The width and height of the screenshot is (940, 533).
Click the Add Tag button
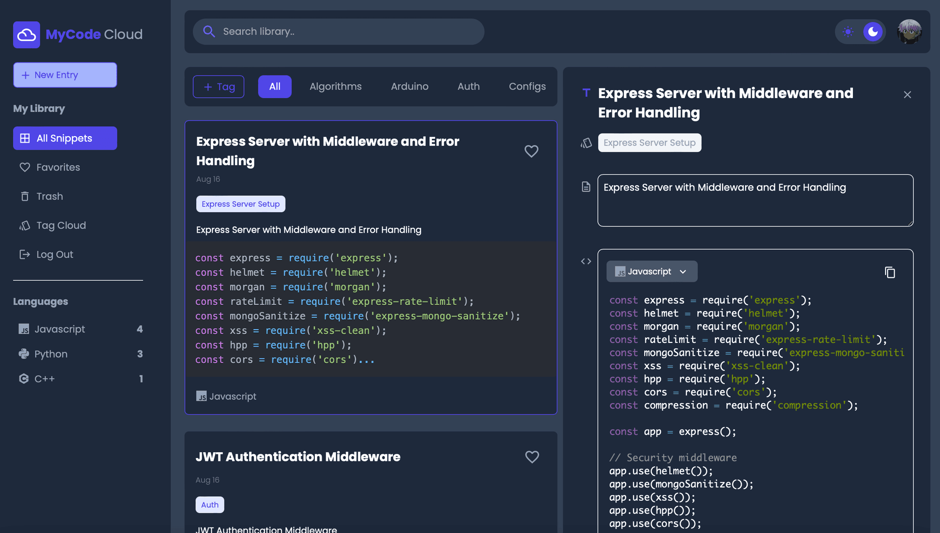218,87
